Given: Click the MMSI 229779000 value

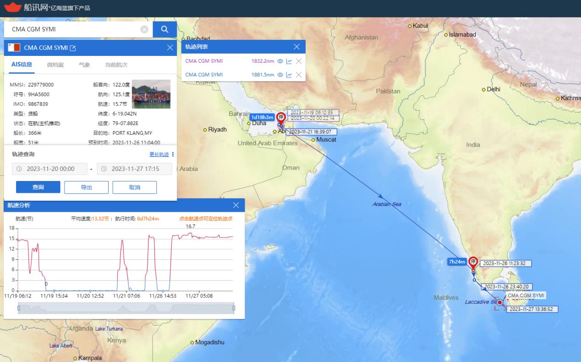Looking at the screenshot, I should [41, 85].
